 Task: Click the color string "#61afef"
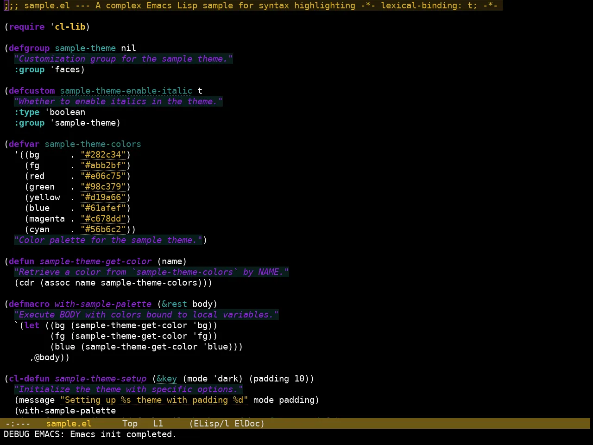103,208
